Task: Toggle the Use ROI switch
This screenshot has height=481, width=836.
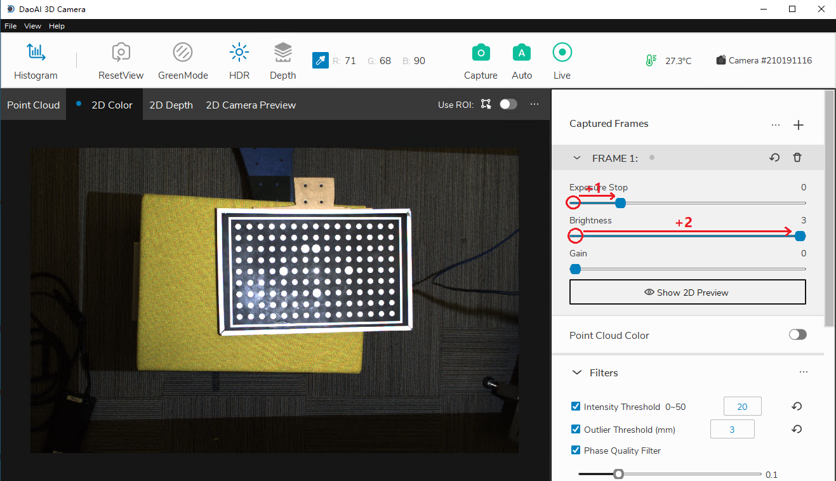Action: pyautogui.click(x=508, y=105)
